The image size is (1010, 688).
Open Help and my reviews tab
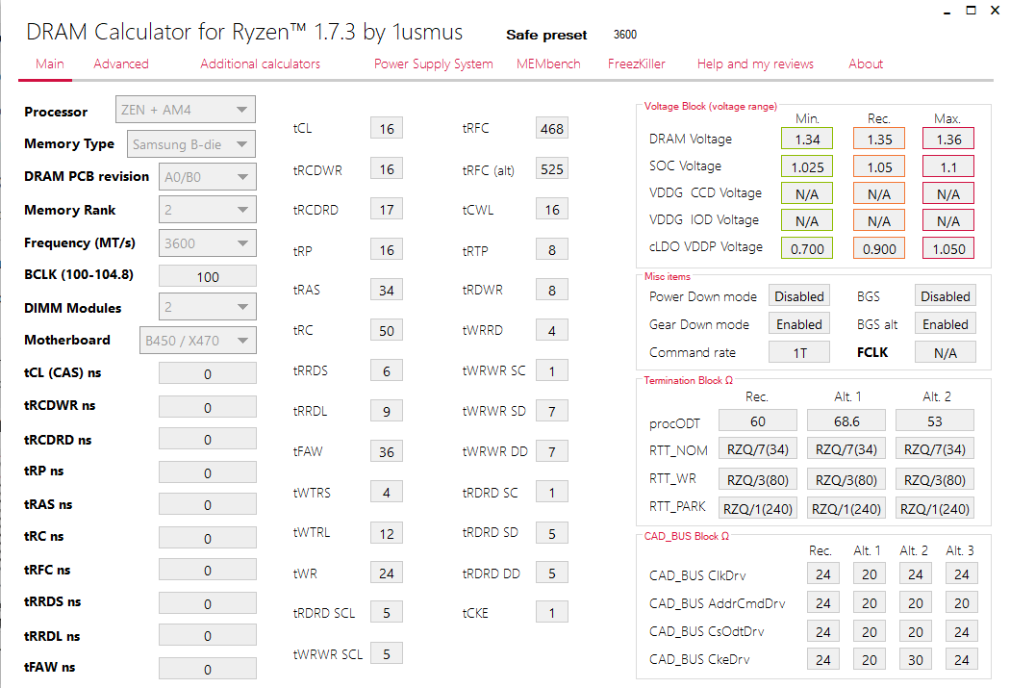click(x=755, y=64)
